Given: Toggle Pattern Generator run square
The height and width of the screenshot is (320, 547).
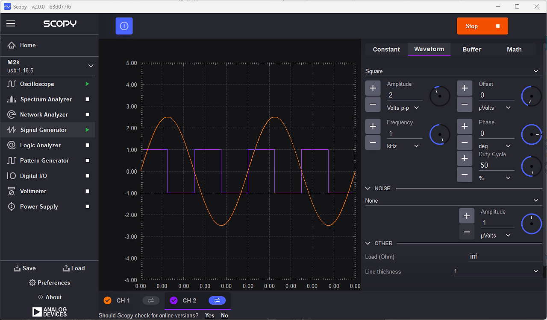Looking at the screenshot, I should pyautogui.click(x=88, y=161).
